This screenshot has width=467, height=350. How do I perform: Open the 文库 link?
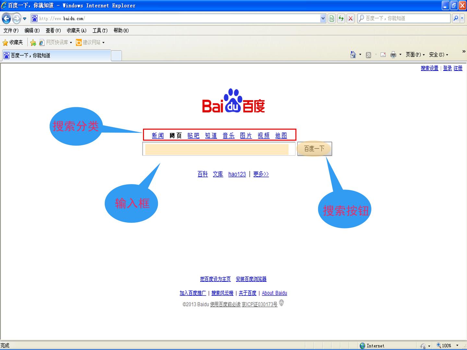[218, 174]
